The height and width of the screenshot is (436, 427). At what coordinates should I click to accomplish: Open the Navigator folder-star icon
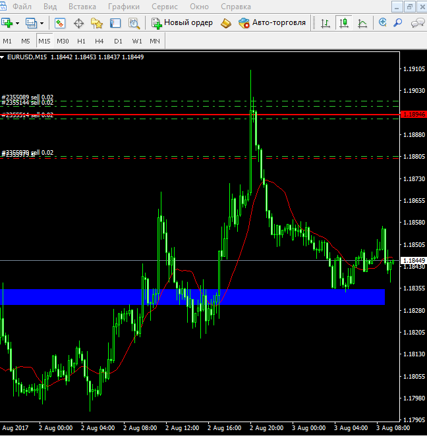pos(96,23)
